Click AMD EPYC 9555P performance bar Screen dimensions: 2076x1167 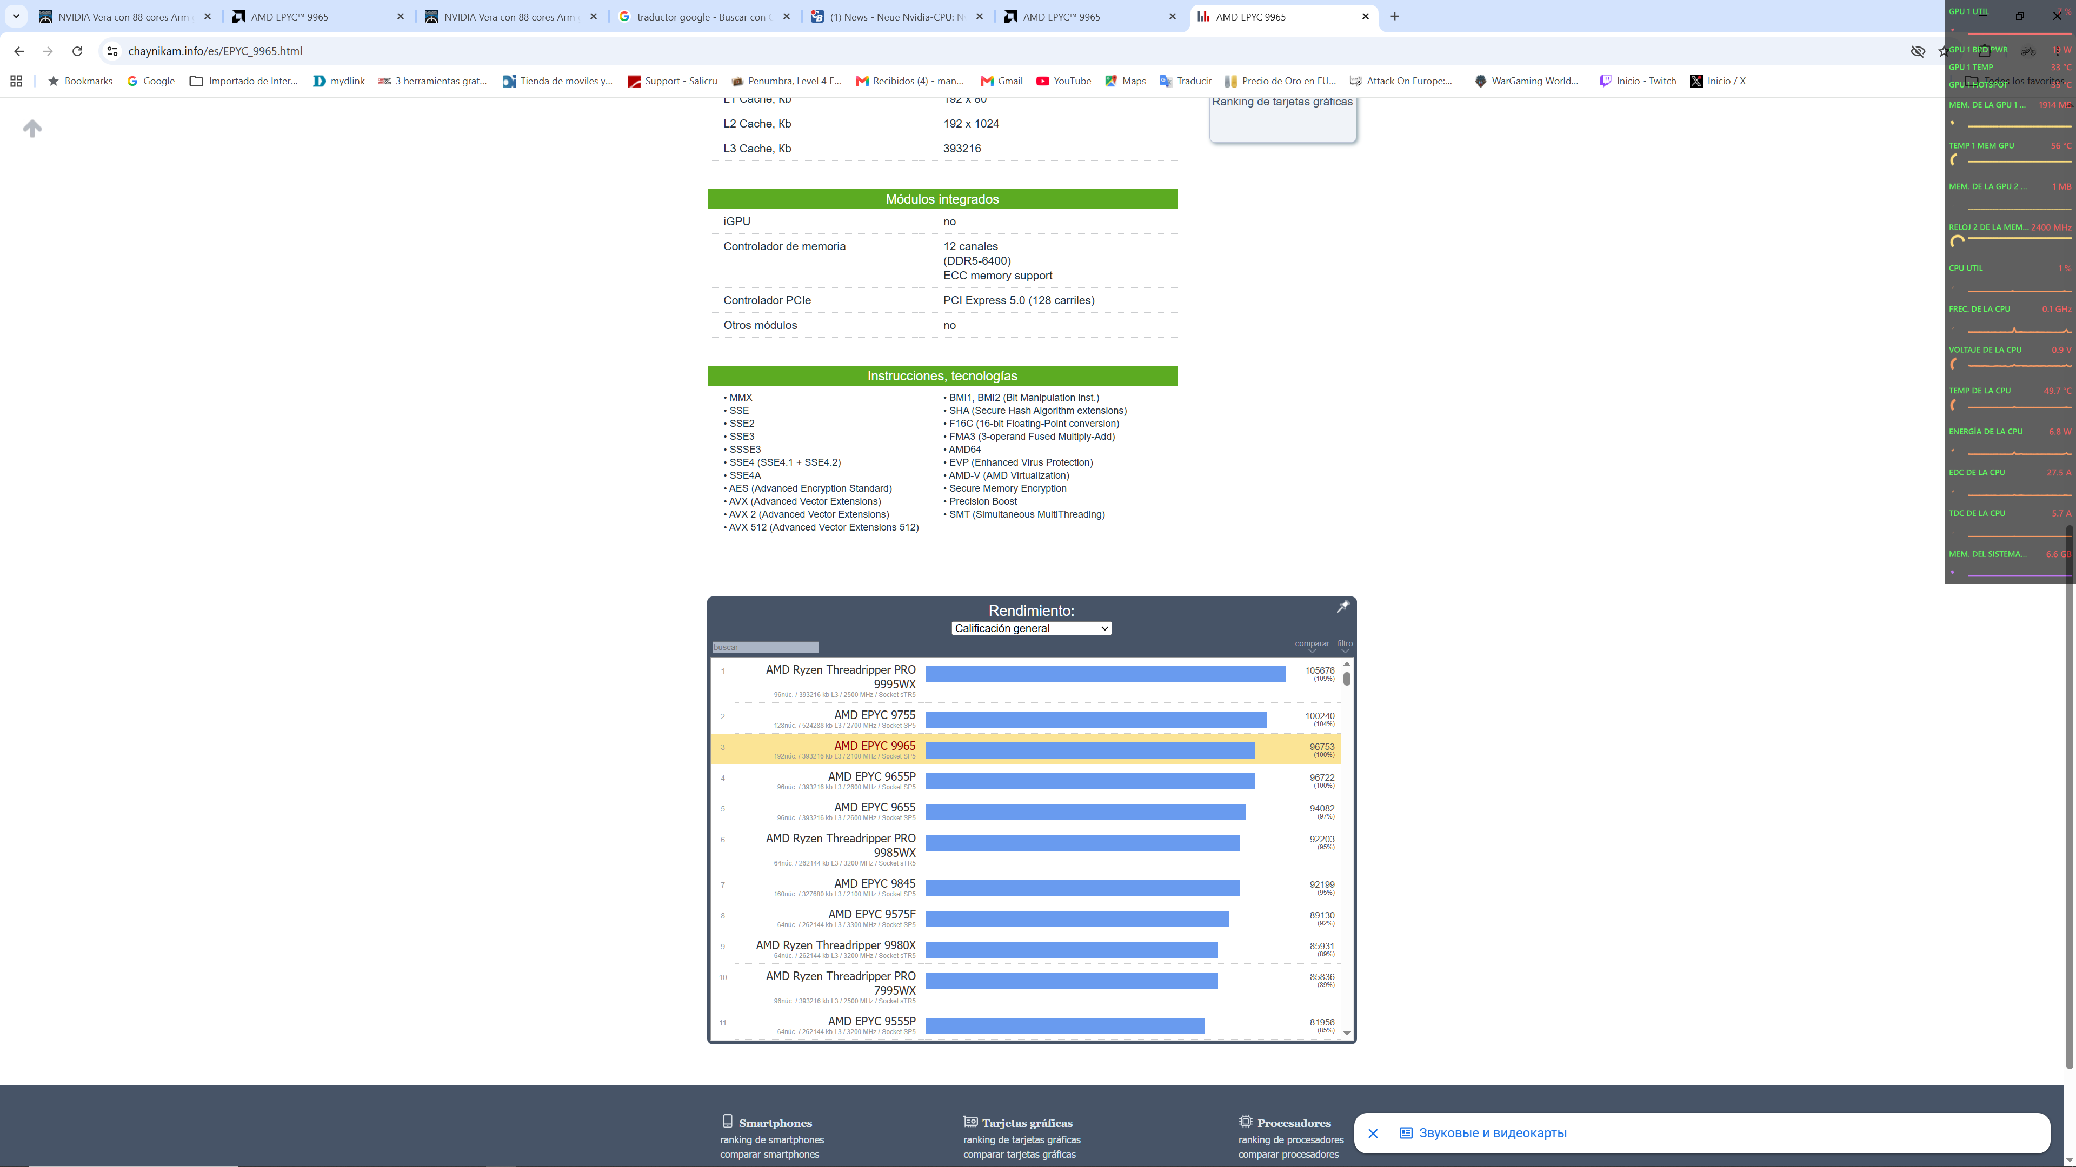[x=1064, y=1026]
